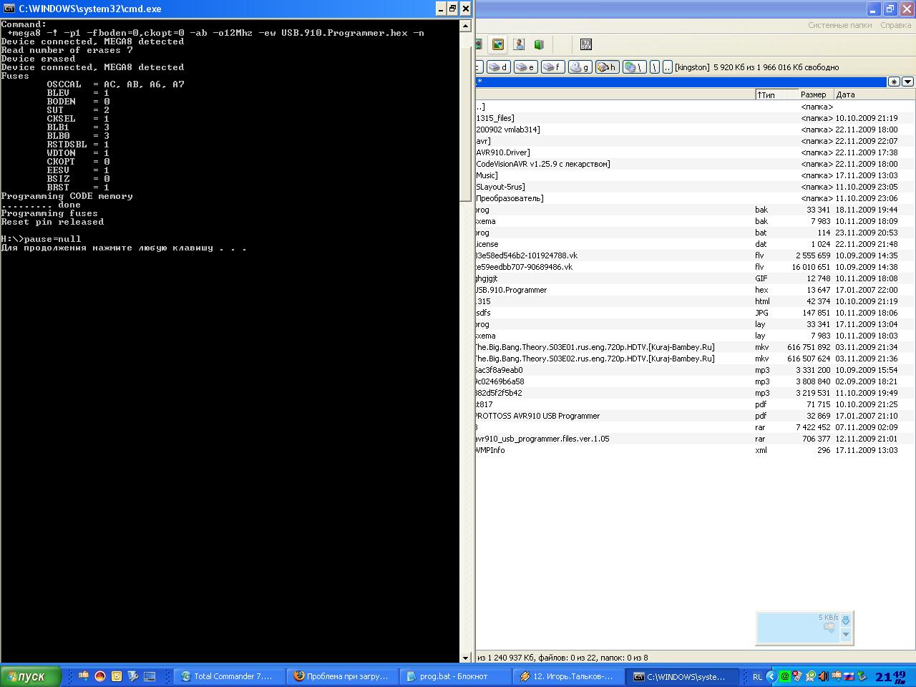Click the favorites asterisk button

[894, 82]
